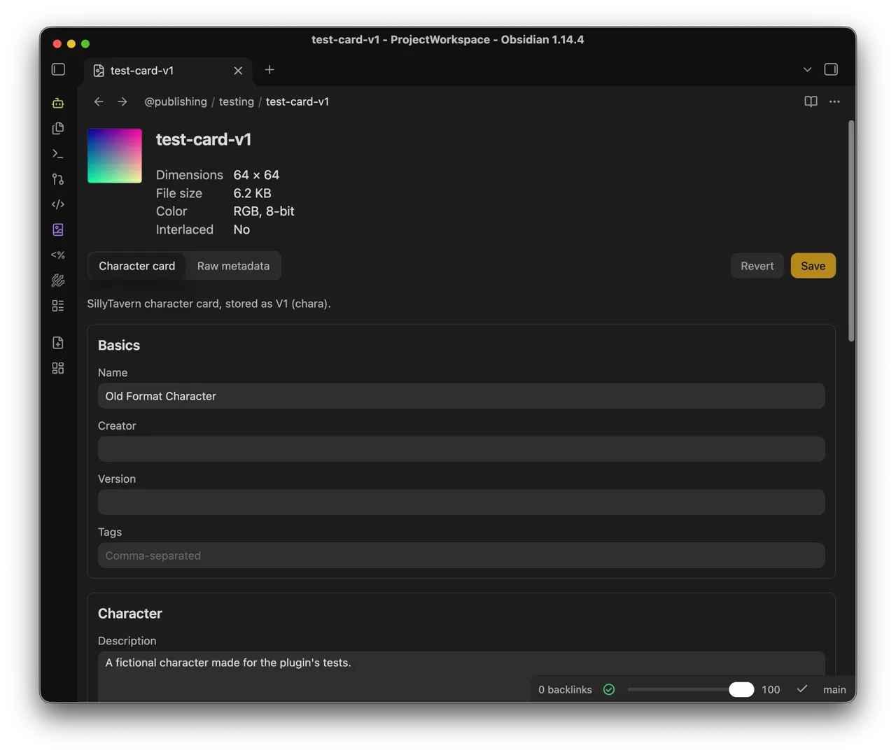
Task: Click the main branch status label
Action: [834, 689]
